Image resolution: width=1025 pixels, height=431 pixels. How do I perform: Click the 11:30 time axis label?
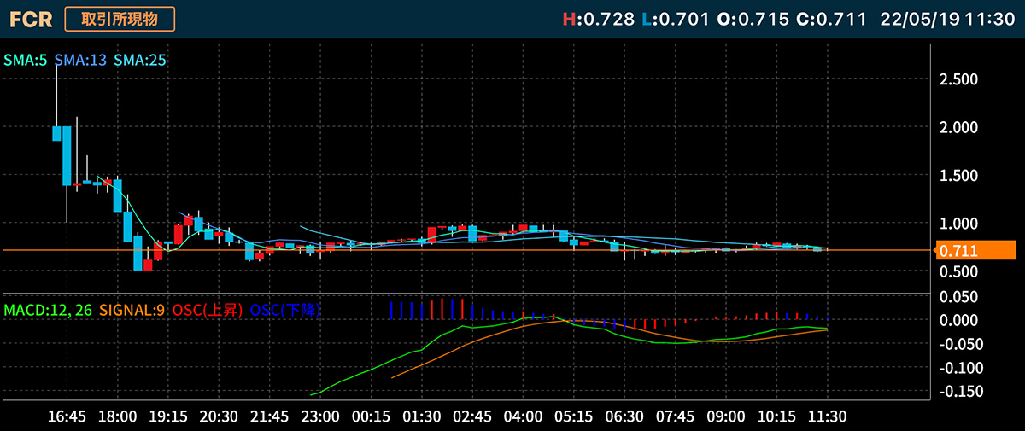point(827,417)
